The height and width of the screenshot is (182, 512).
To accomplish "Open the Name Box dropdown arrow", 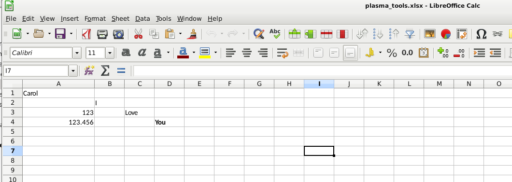I will [73, 70].
